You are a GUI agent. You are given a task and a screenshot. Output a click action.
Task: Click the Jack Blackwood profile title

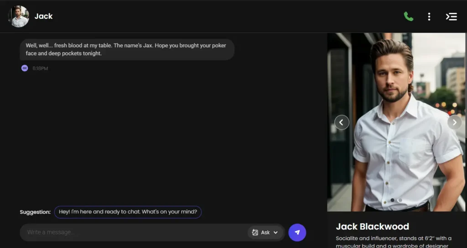372,227
